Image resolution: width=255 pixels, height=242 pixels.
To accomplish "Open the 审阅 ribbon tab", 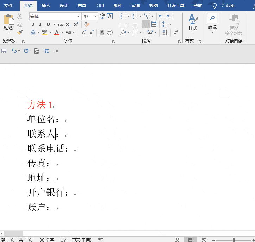I will click(x=136, y=6).
